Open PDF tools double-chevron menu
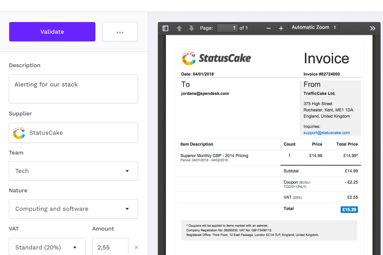Screen dimensions: 383x255 pos(373,28)
